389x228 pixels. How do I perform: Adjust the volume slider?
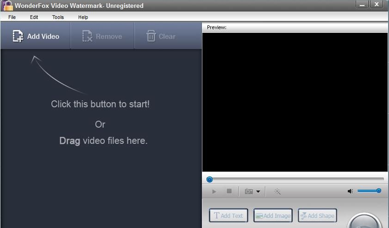pyautogui.click(x=369, y=191)
